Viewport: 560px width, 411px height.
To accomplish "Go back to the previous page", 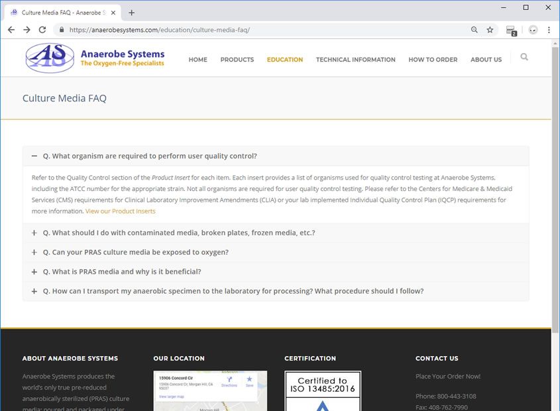I will [x=11, y=30].
